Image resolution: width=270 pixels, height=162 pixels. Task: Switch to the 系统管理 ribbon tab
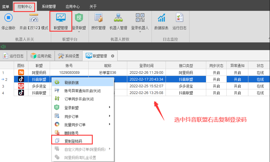point(49,6)
